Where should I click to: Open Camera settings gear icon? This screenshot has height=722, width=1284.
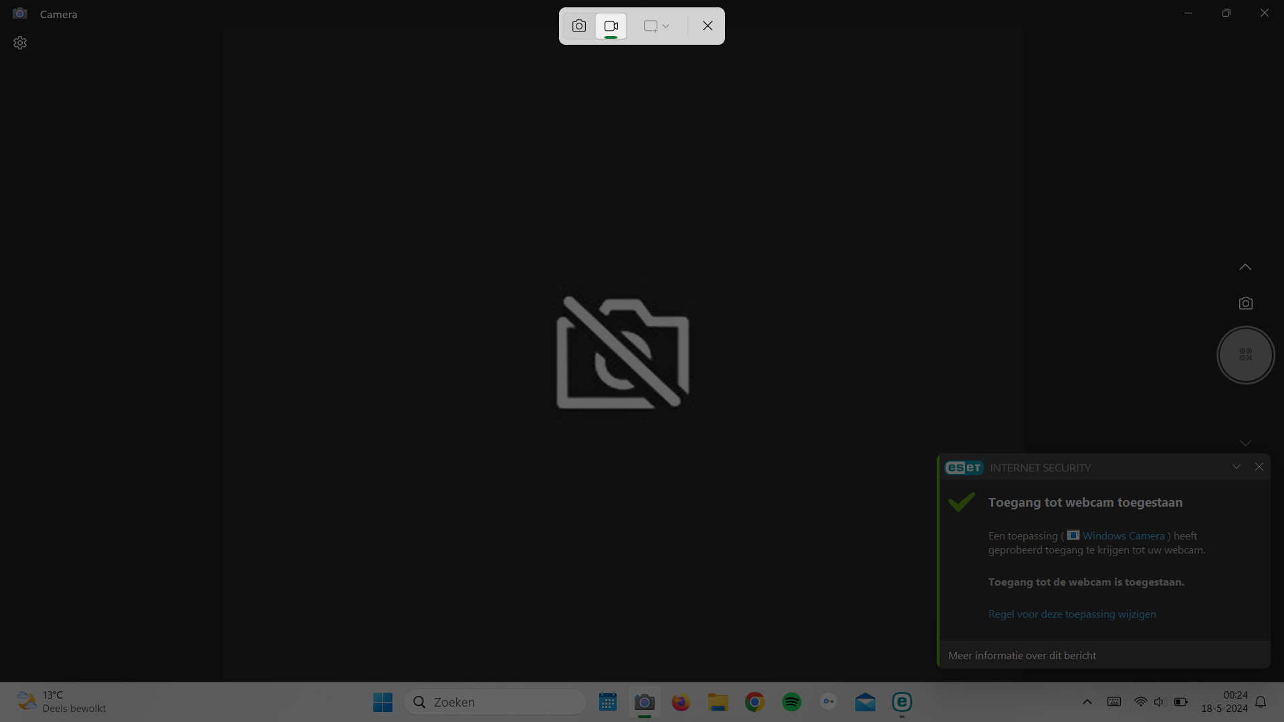pos(20,43)
